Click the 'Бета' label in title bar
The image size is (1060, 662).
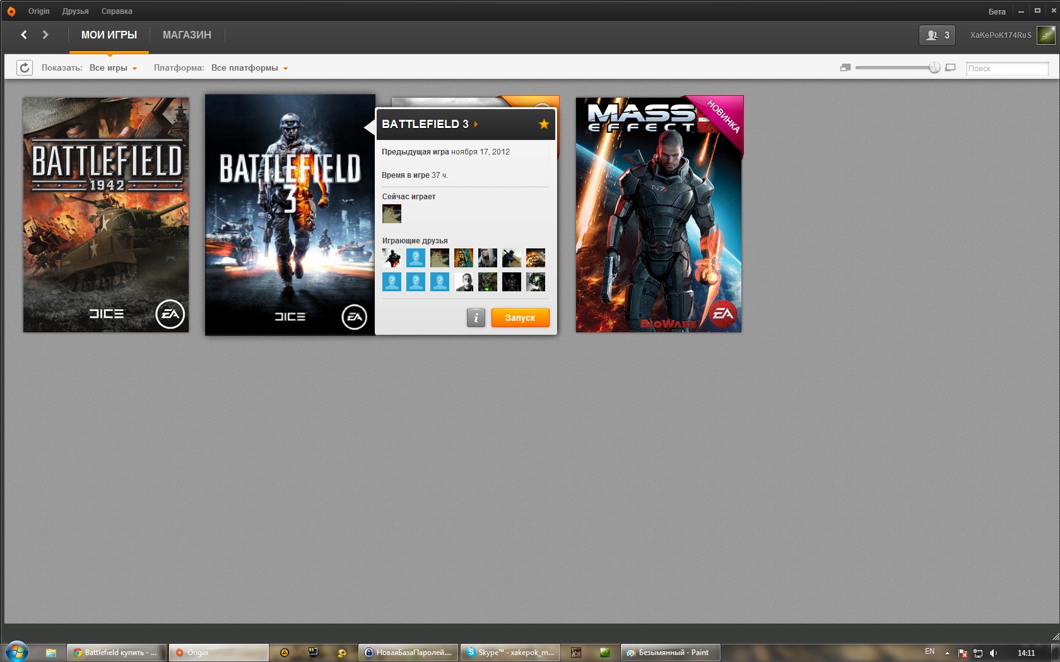tap(997, 11)
